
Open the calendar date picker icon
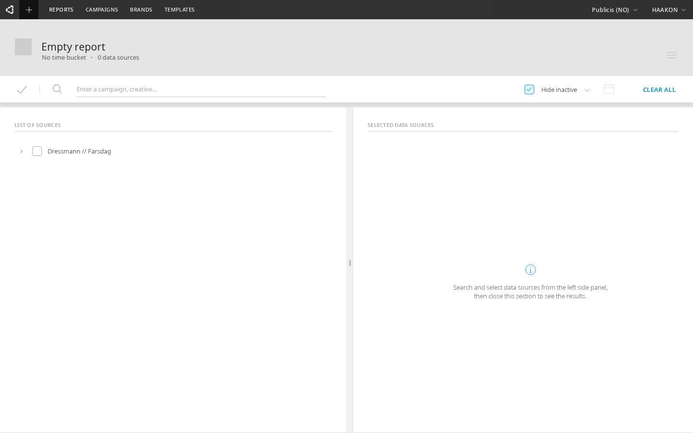coord(608,89)
